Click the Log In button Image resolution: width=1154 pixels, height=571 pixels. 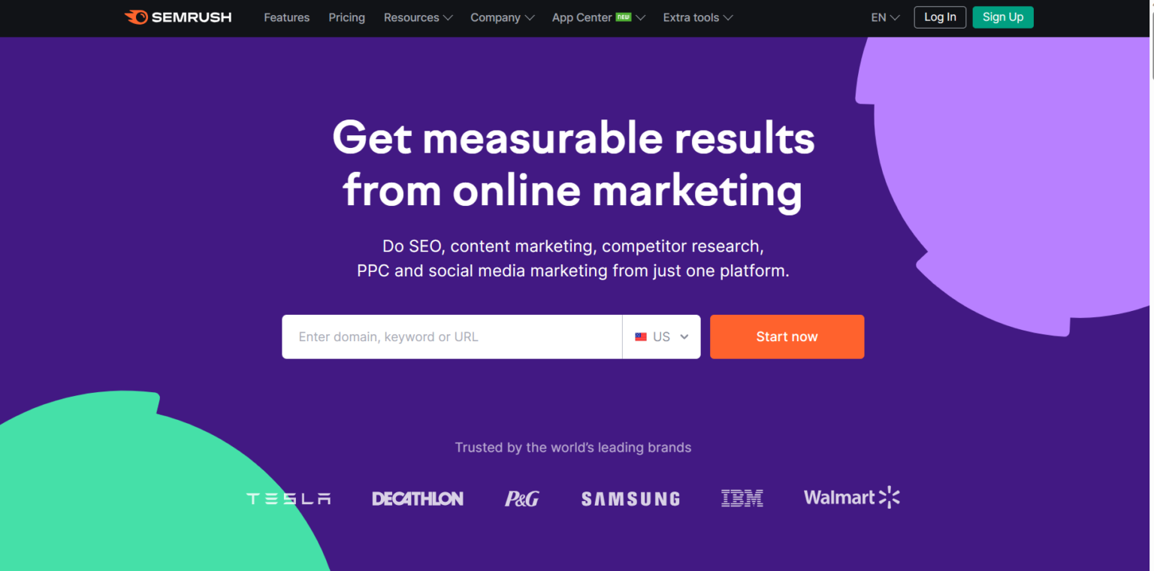click(939, 17)
